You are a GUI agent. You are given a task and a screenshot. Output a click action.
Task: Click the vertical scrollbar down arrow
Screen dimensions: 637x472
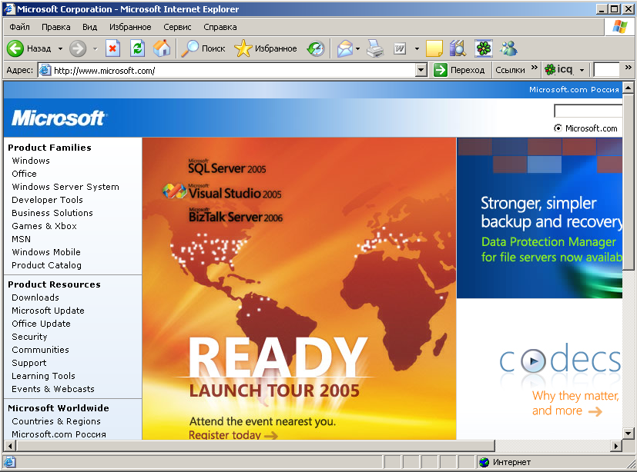point(628,434)
